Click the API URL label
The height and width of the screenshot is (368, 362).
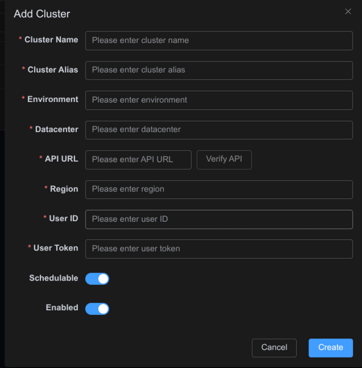61,159
